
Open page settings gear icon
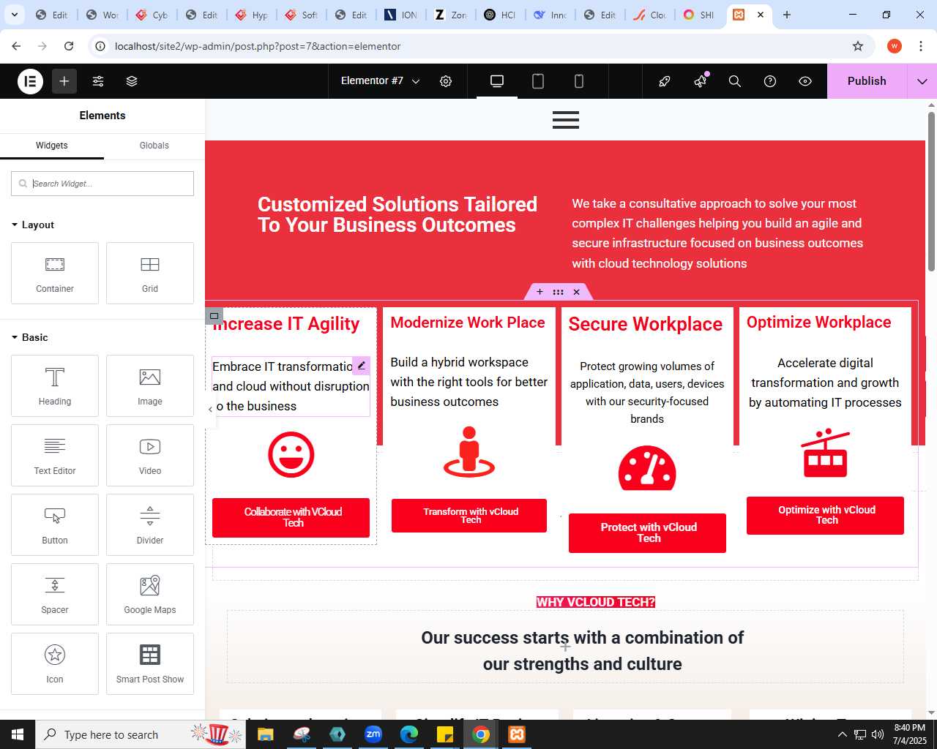pyautogui.click(x=446, y=81)
